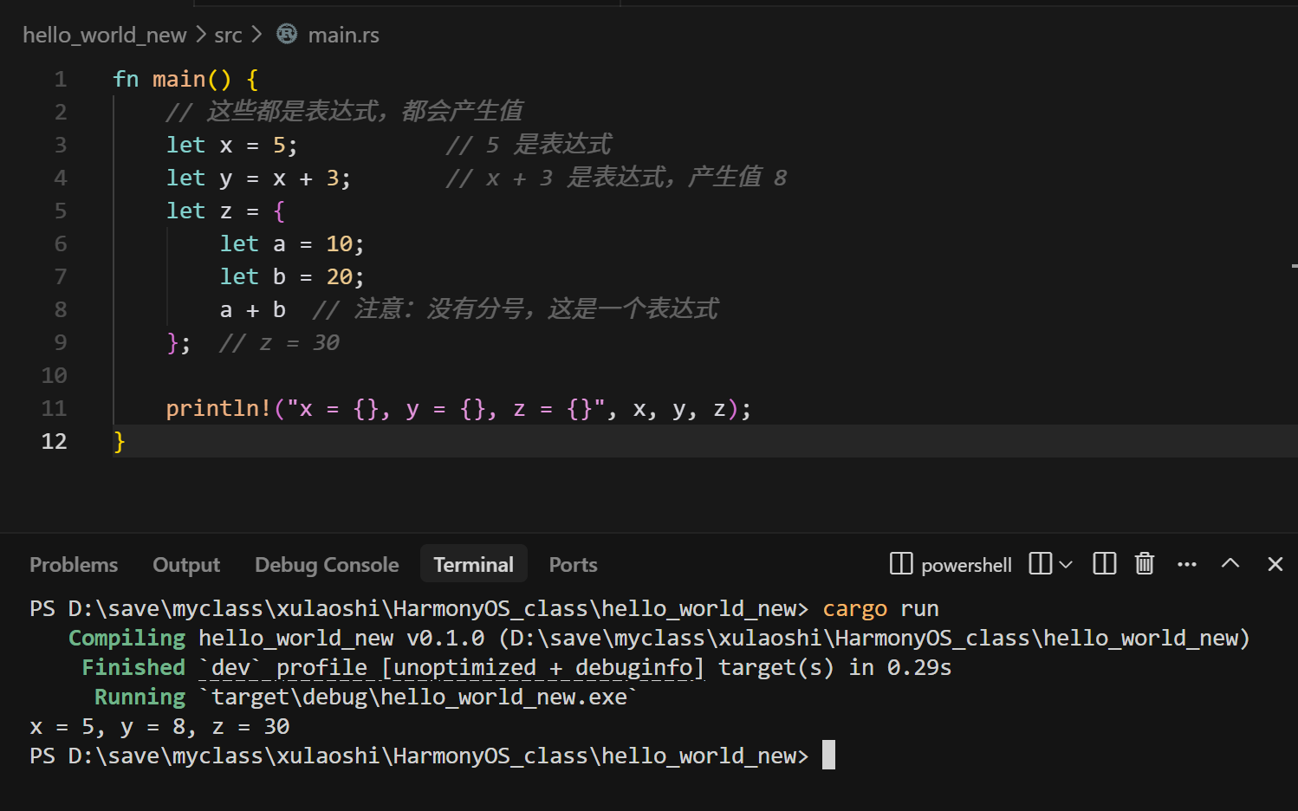This screenshot has width=1298, height=811.
Task: Click the 'Running' terminal output word
Action: (x=140, y=697)
